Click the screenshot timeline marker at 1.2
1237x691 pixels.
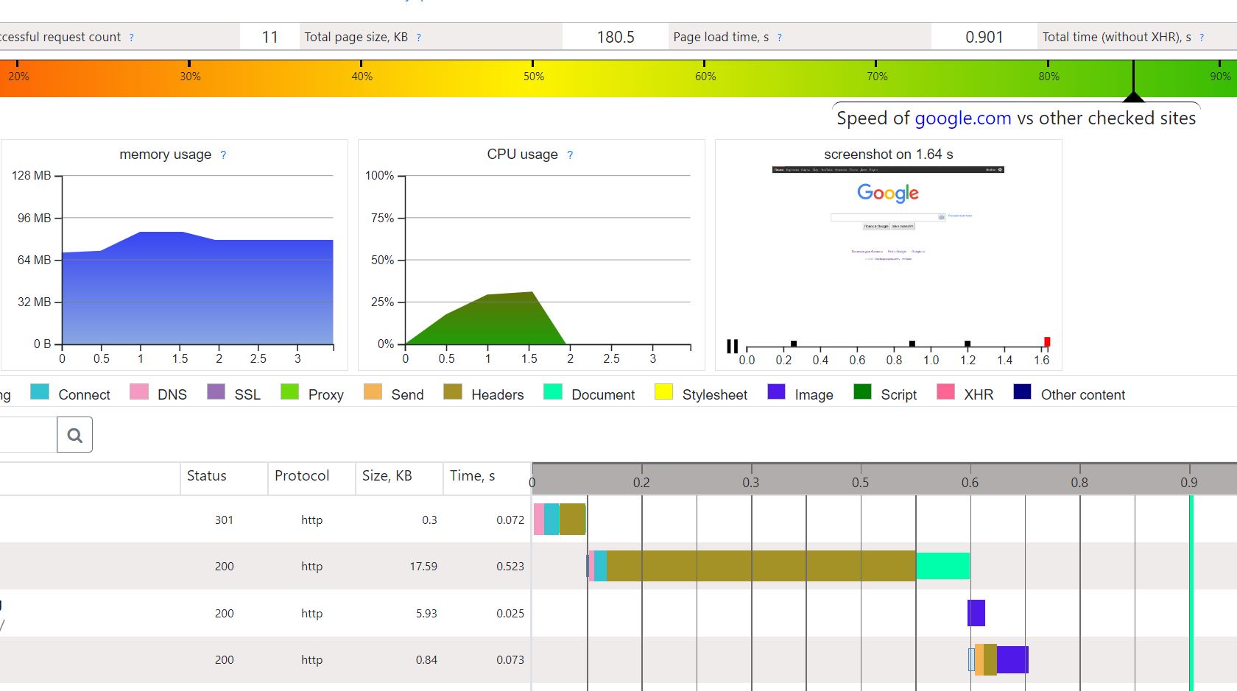point(968,344)
